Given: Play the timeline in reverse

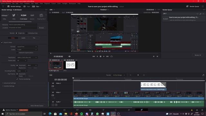Looking at the screenshot, I should point(97,56).
